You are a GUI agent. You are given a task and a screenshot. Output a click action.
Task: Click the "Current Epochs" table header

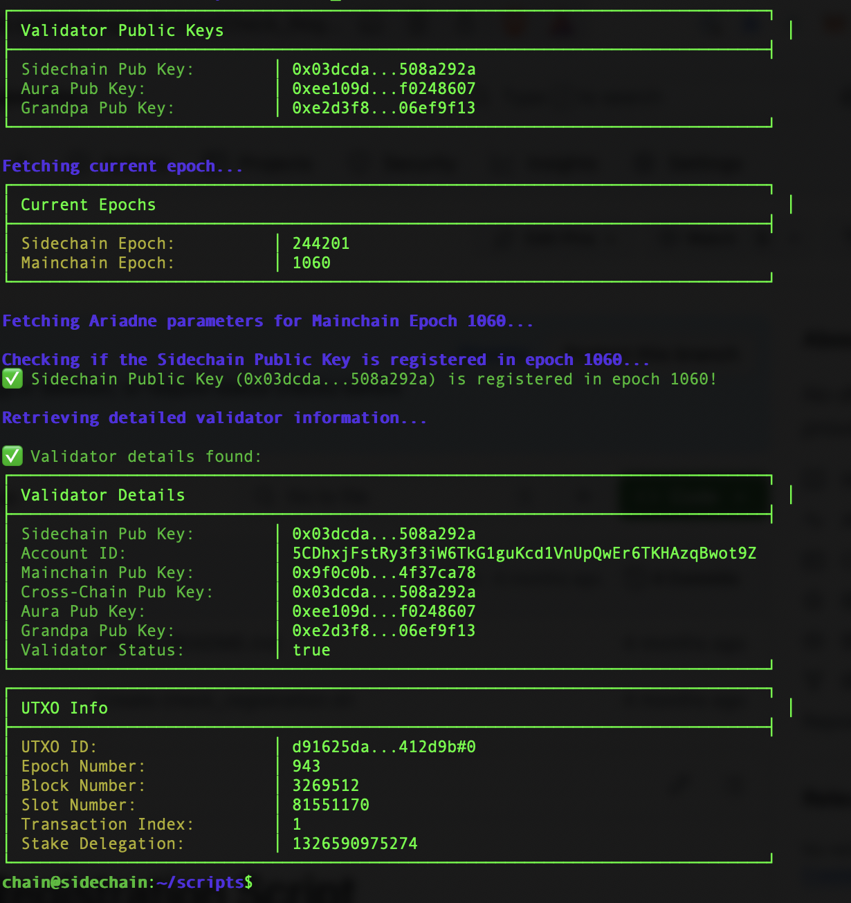(88, 205)
